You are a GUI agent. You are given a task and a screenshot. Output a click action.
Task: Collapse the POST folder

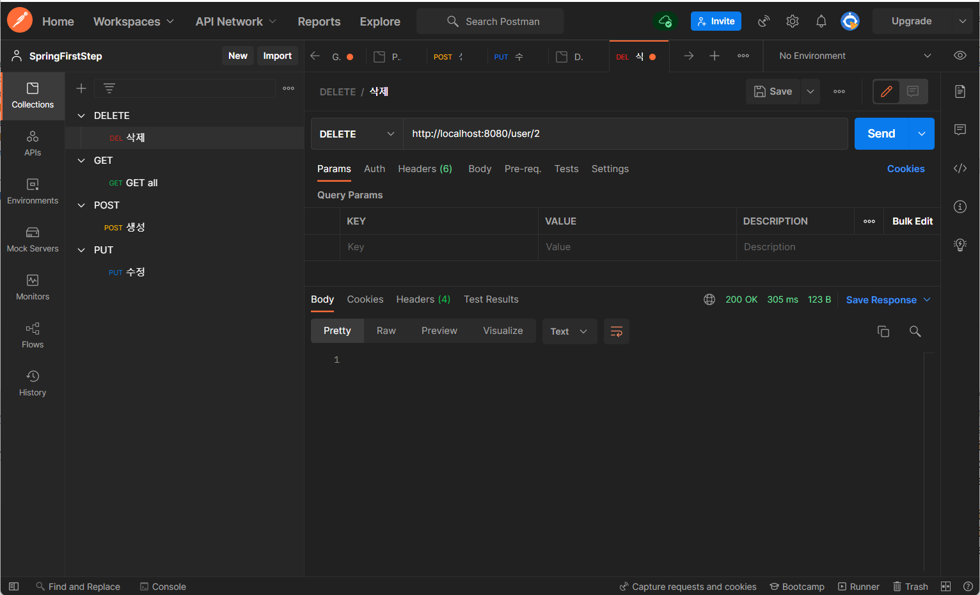coord(81,205)
